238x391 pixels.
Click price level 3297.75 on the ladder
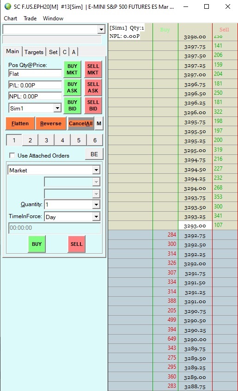[195, 47]
